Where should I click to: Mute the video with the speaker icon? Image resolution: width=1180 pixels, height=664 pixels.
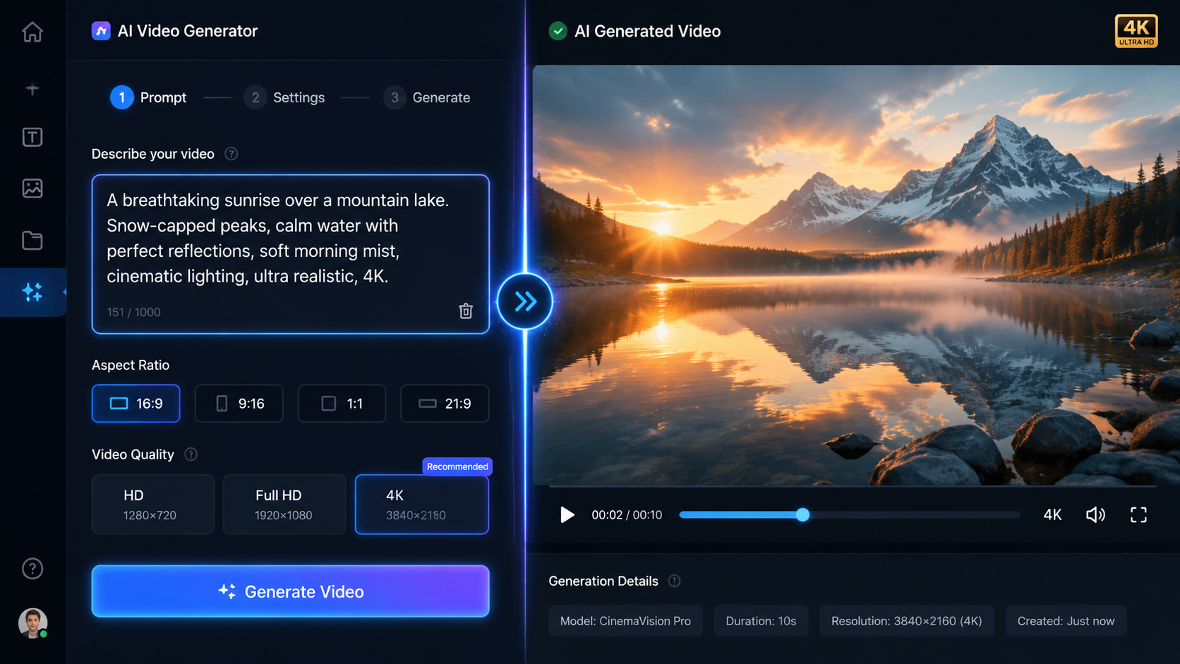1095,515
